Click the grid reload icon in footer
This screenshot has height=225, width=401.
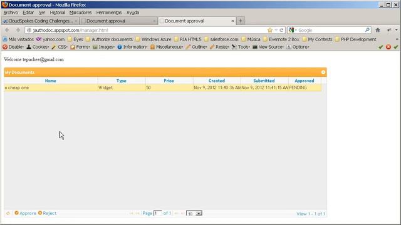(x=8, y=213)
